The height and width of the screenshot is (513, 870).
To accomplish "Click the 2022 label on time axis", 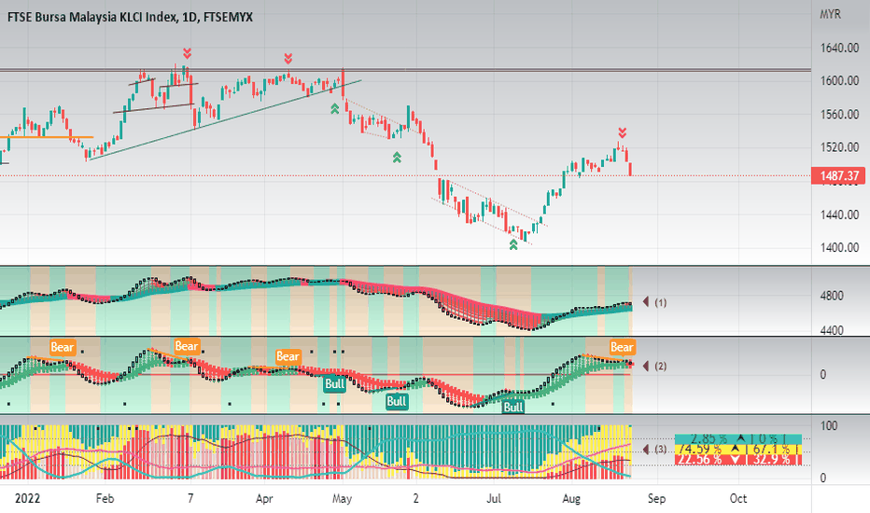I will pyautogui.click(x=27, y=498).
